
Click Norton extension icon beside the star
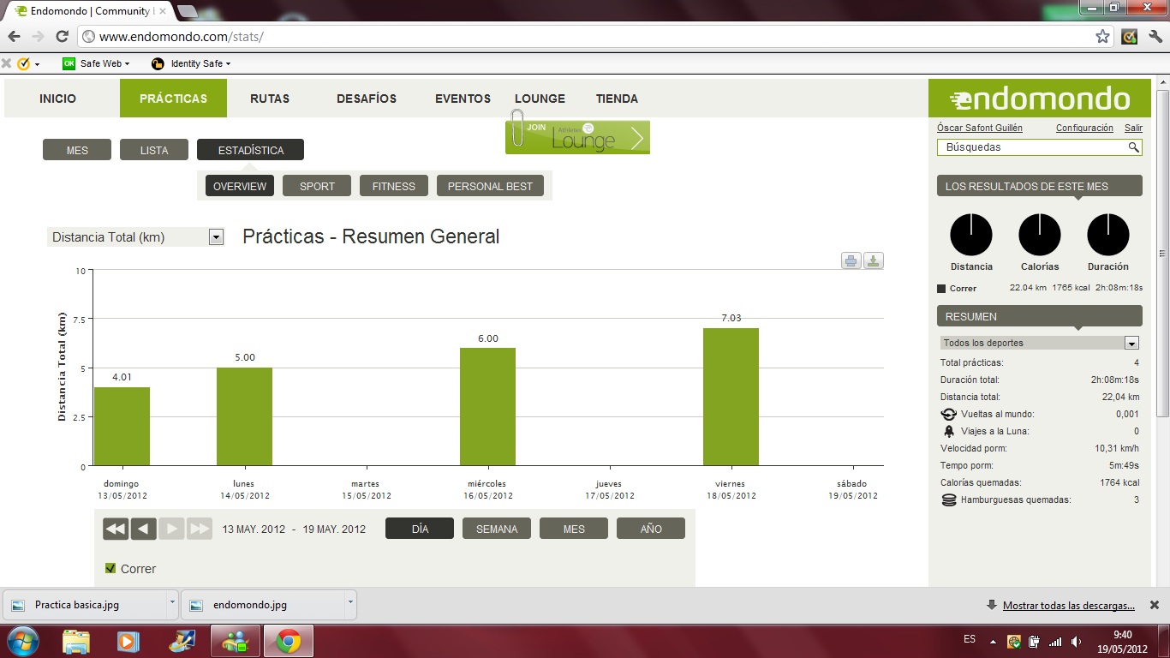(1130, 37)
